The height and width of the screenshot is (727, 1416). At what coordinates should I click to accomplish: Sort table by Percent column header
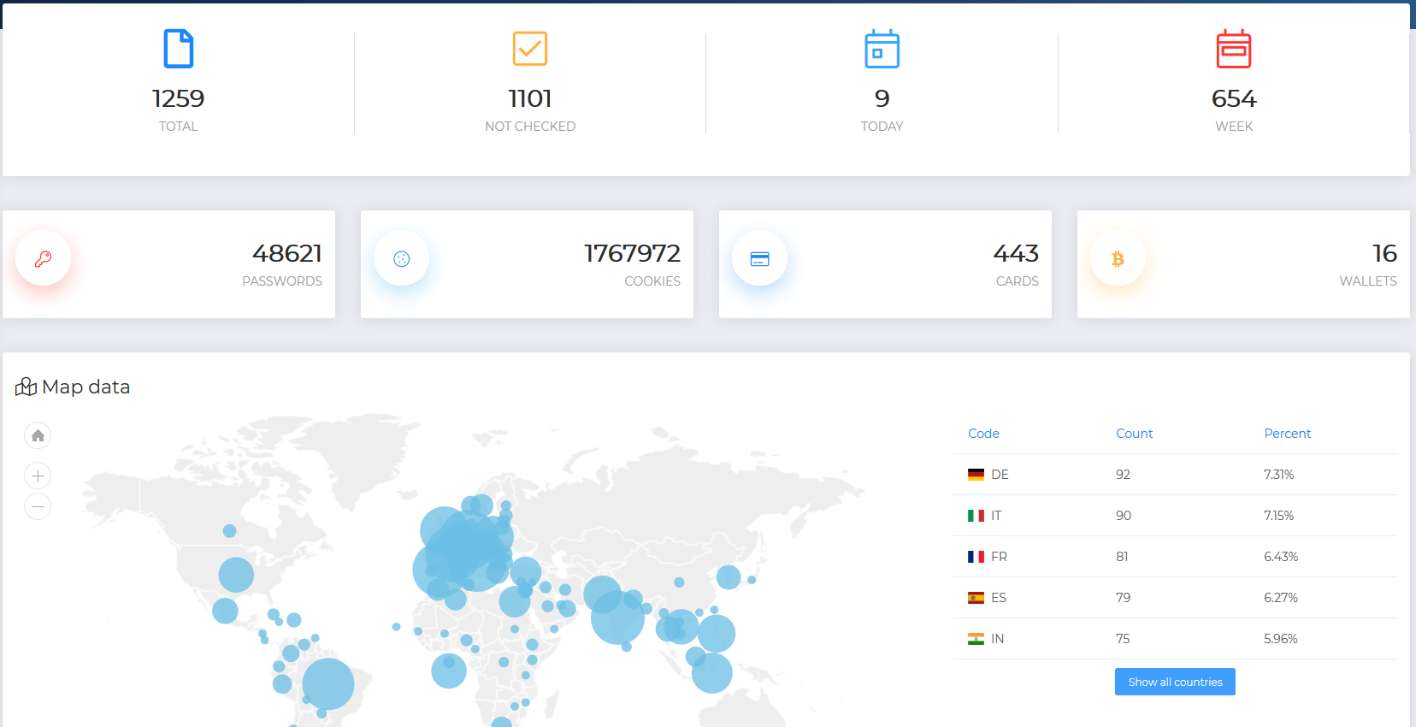point(1287,434)
